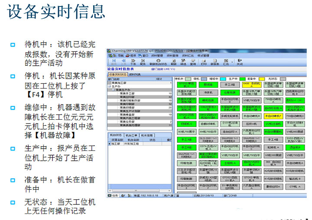
Task: Open the 资料查询 menu
Action: (172, 56)
